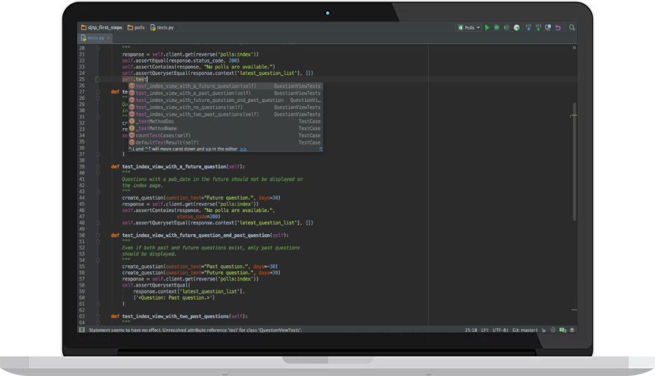The width and height of the screenshot is (655, 376).
Task: Click the VCS commit changes icon
Action: (538, 28)
